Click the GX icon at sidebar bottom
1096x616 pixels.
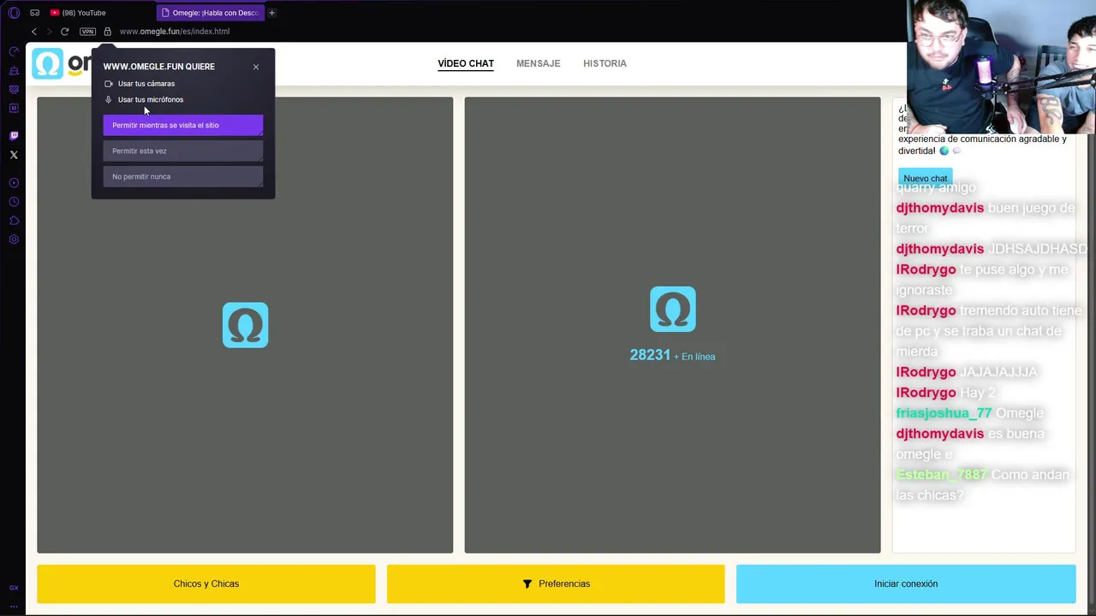pyautogui.click(x=14, y=588)
